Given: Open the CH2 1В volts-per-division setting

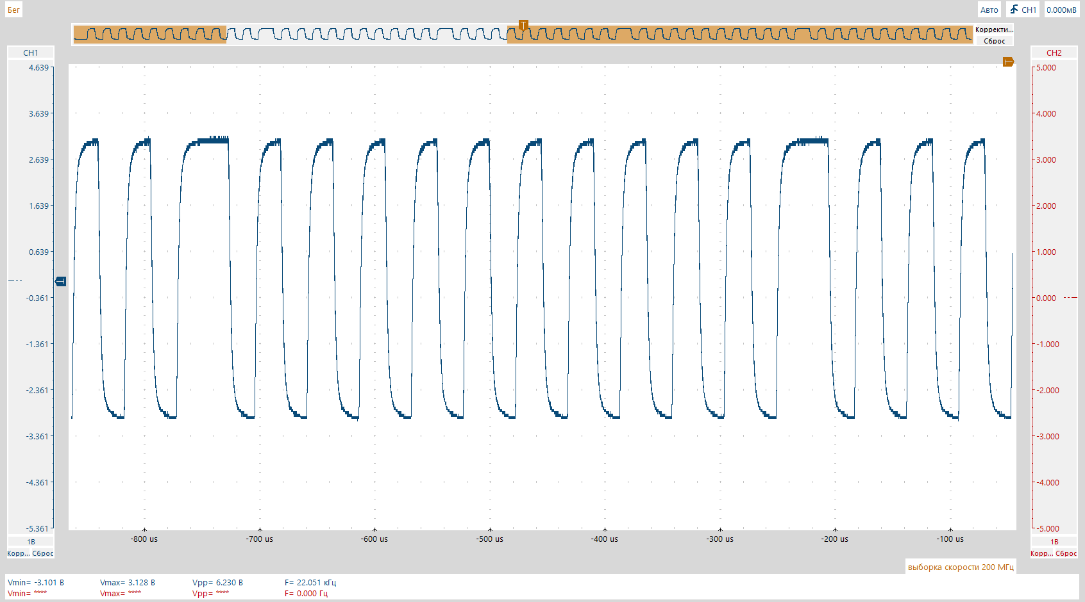Looking at the screenshot, I should pos(1054,542).
